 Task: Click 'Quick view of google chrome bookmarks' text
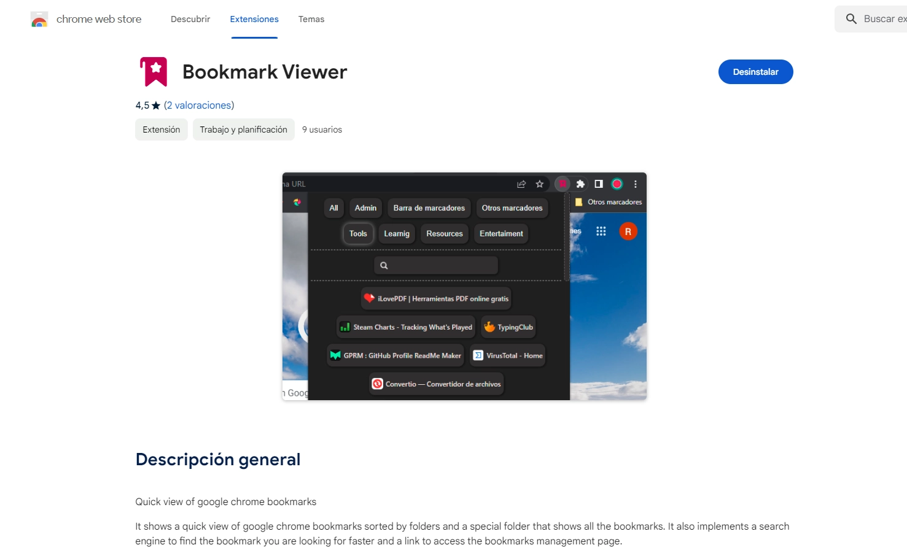coord(226,502)
